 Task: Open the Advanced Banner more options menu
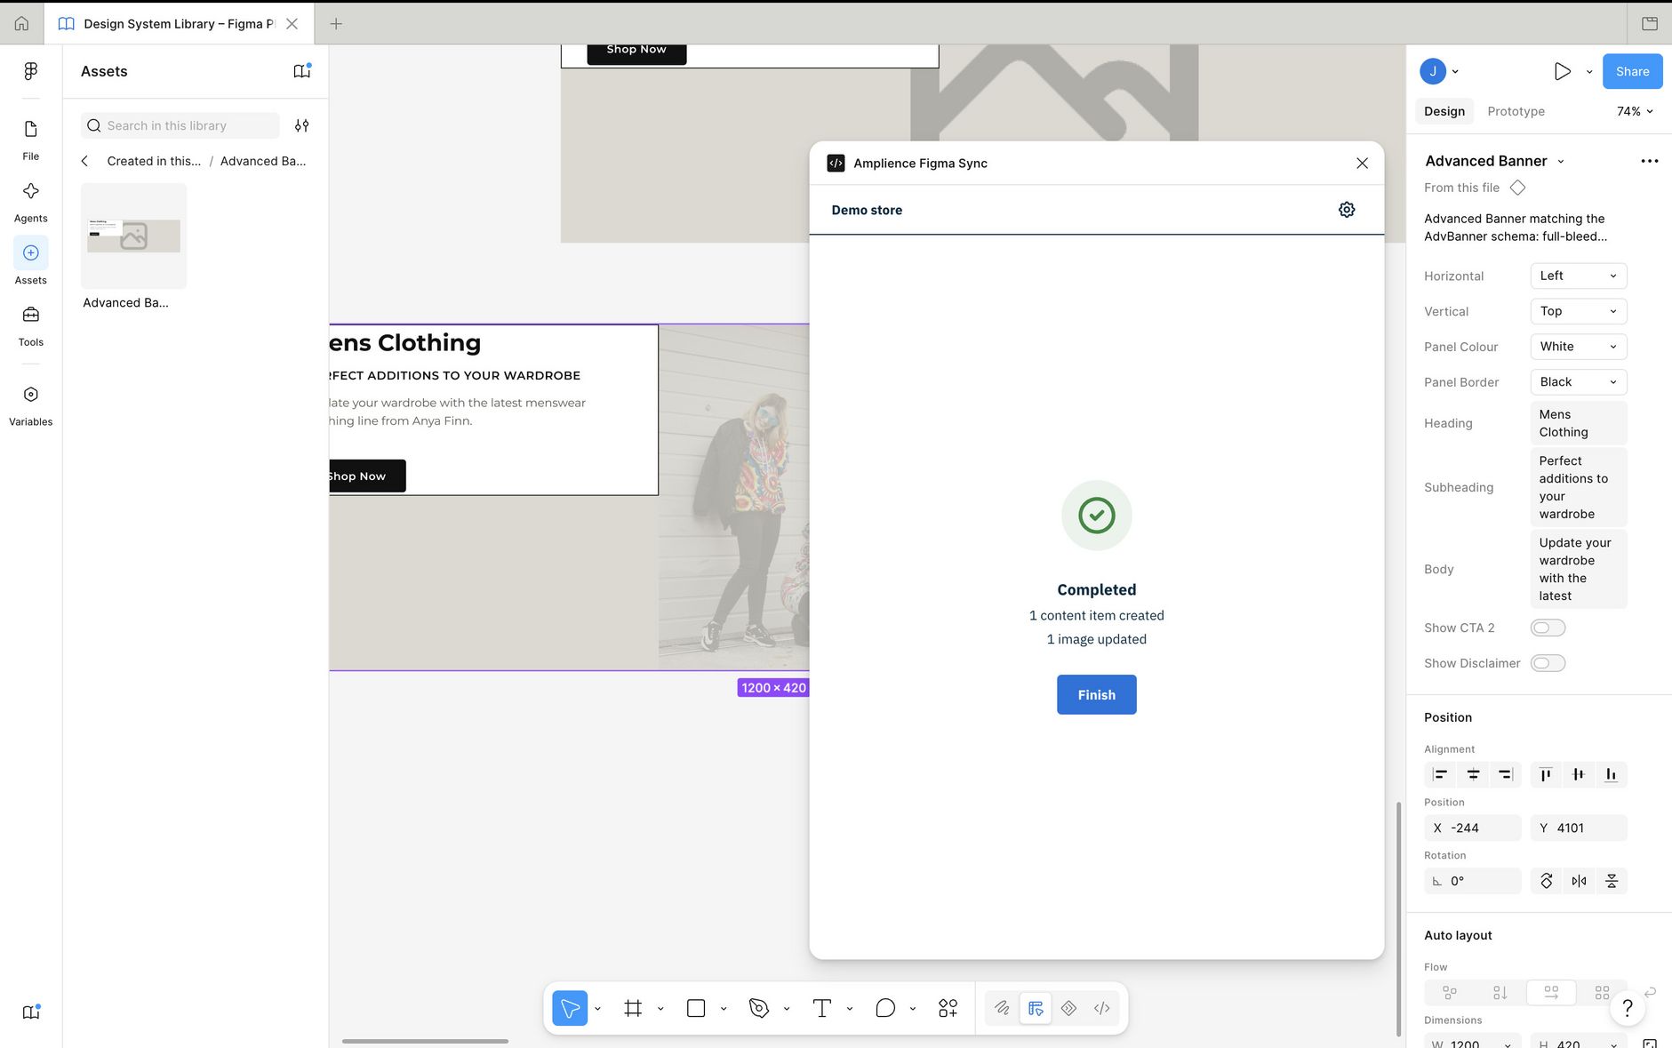pos(1649,161)
